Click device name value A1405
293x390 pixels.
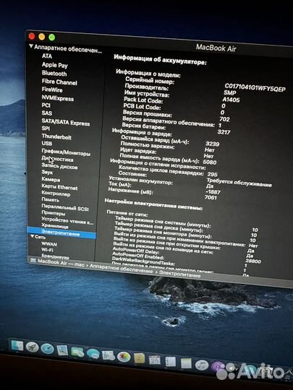(x=232, y=100)
